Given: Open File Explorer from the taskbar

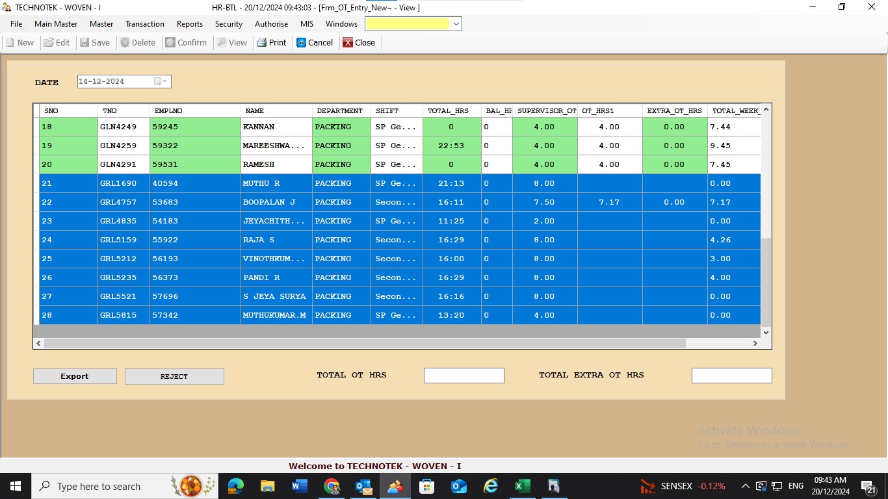Looking at the screenshot, I should click(268, 486).
